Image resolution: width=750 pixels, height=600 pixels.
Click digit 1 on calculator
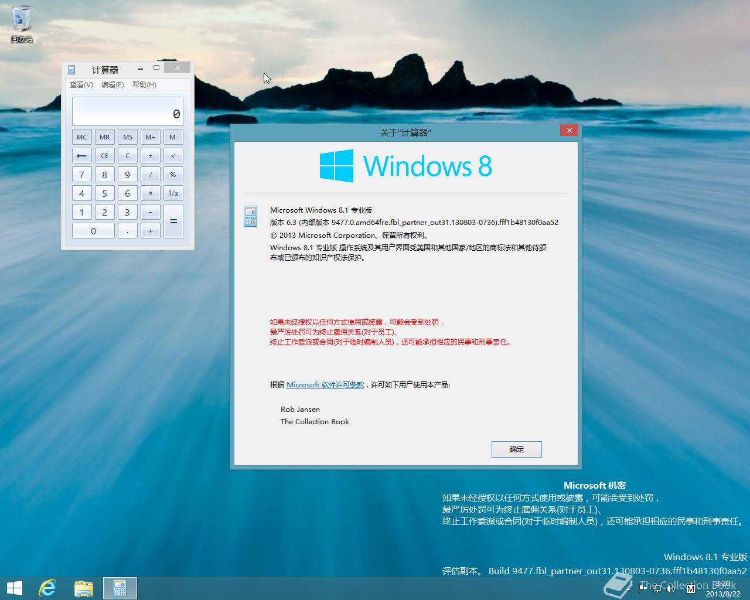click(x=81, y=212)
